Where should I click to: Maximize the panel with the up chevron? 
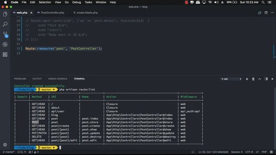tap(260, 79)
